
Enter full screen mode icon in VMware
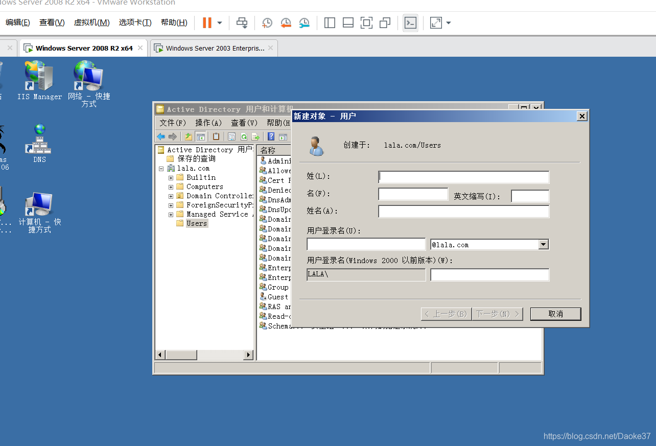point(367,23)
